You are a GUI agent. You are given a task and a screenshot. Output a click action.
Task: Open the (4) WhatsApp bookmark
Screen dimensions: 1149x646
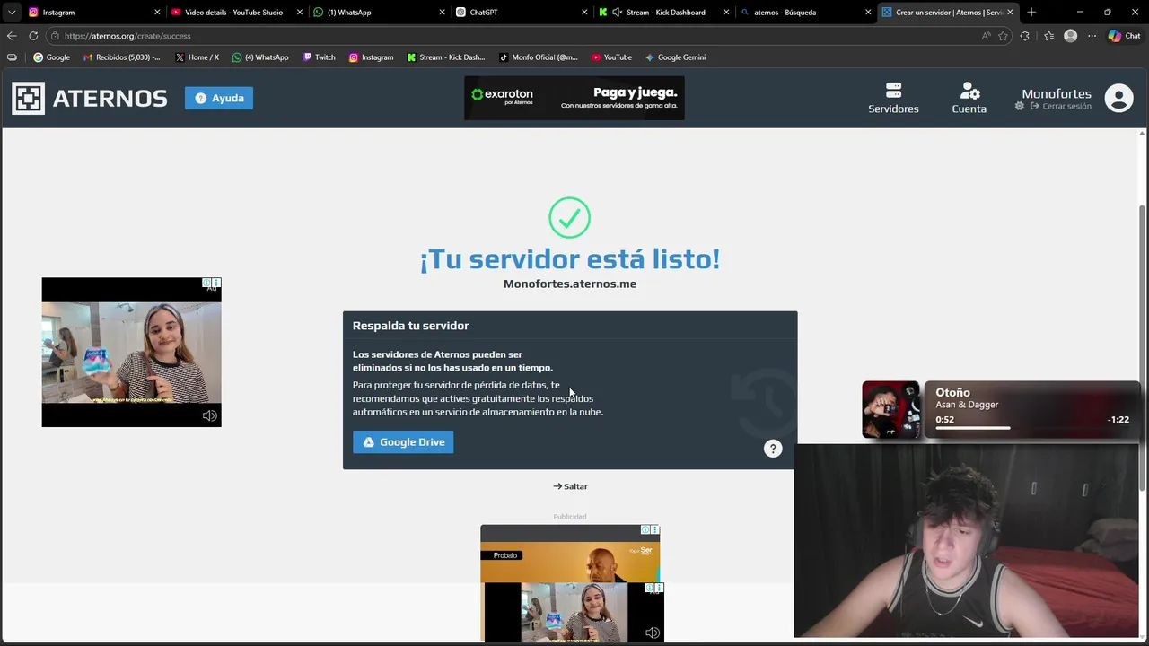260,57
